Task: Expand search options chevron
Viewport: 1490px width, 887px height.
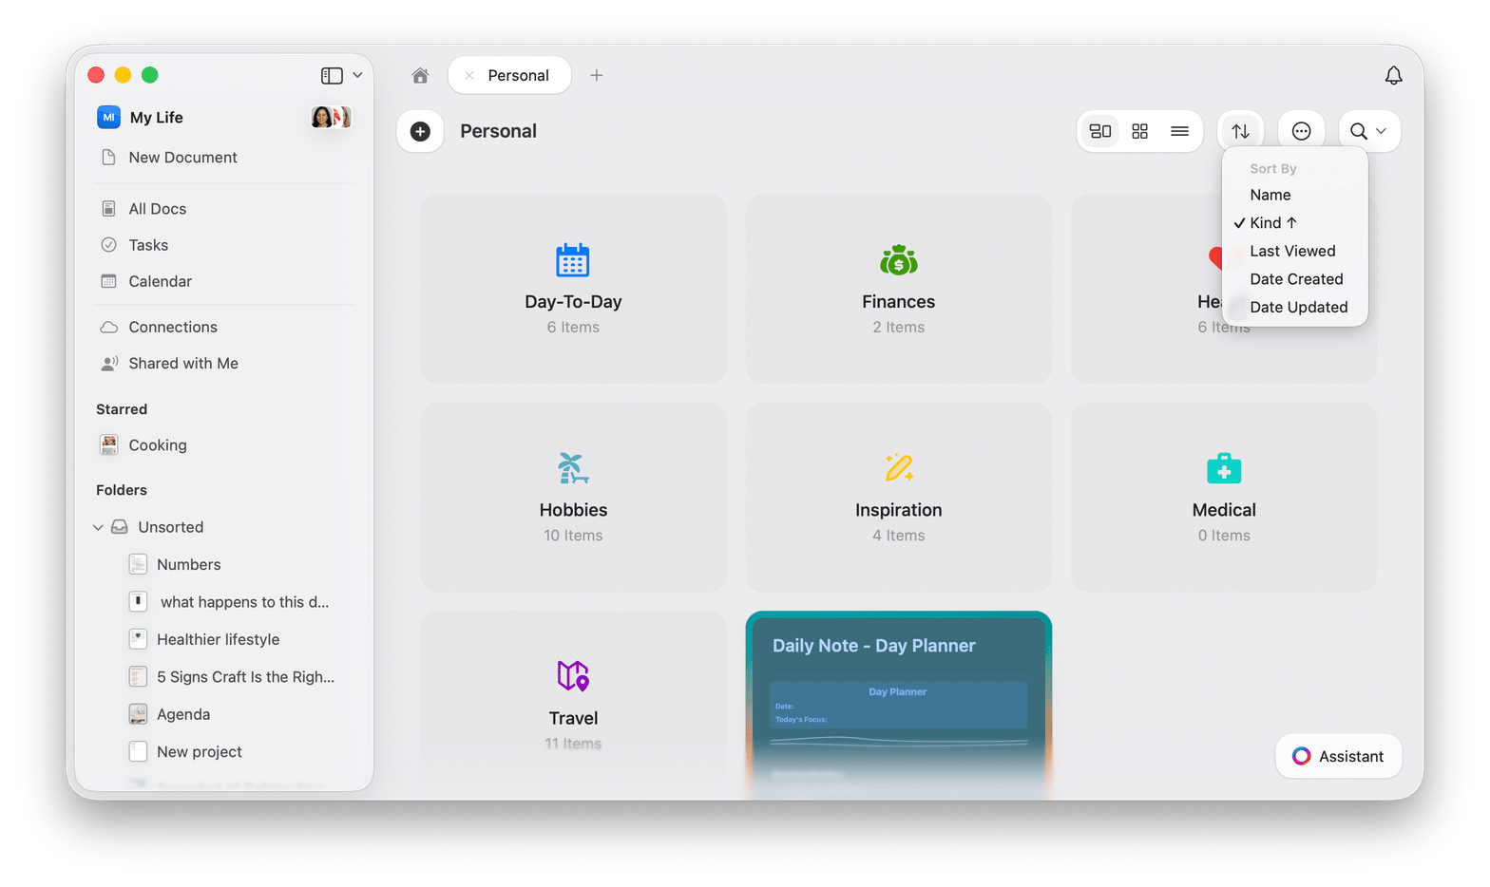Action: click(1382, 131)
